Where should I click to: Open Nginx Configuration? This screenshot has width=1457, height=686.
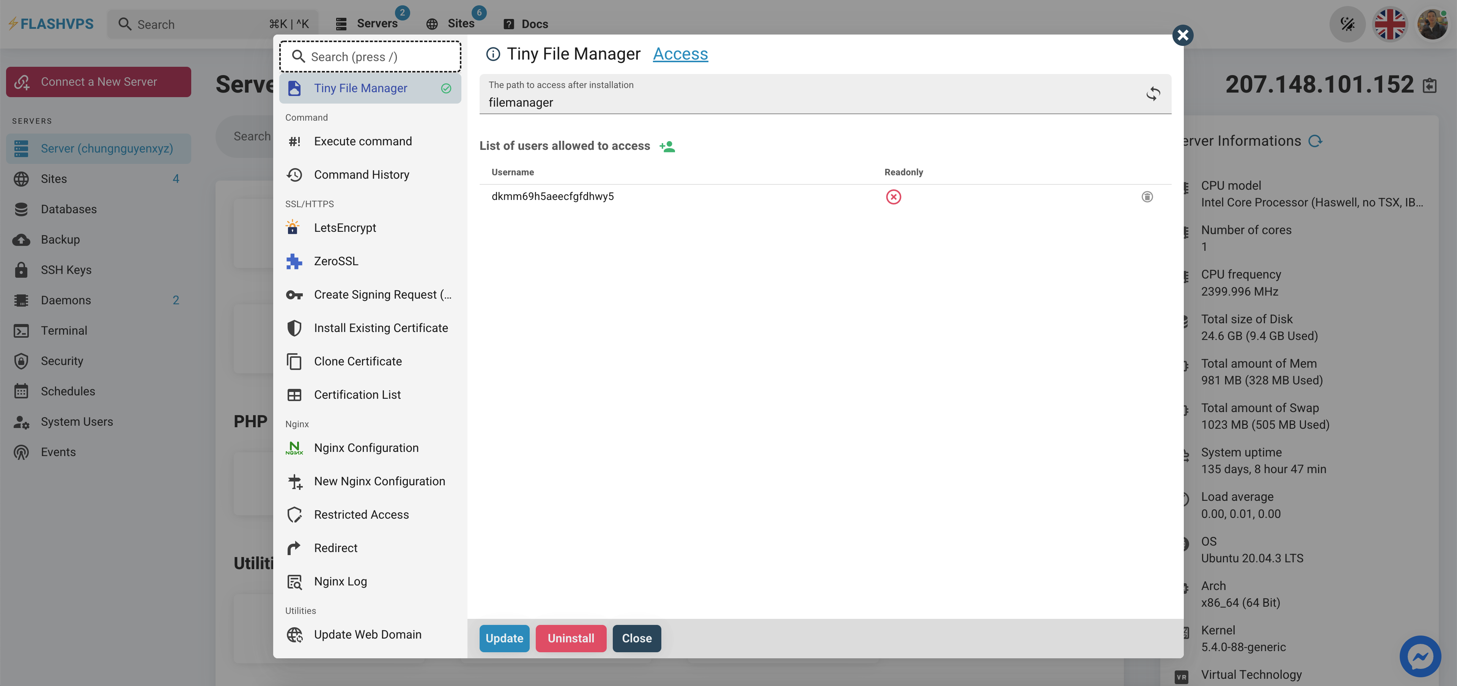click(367, 447)
